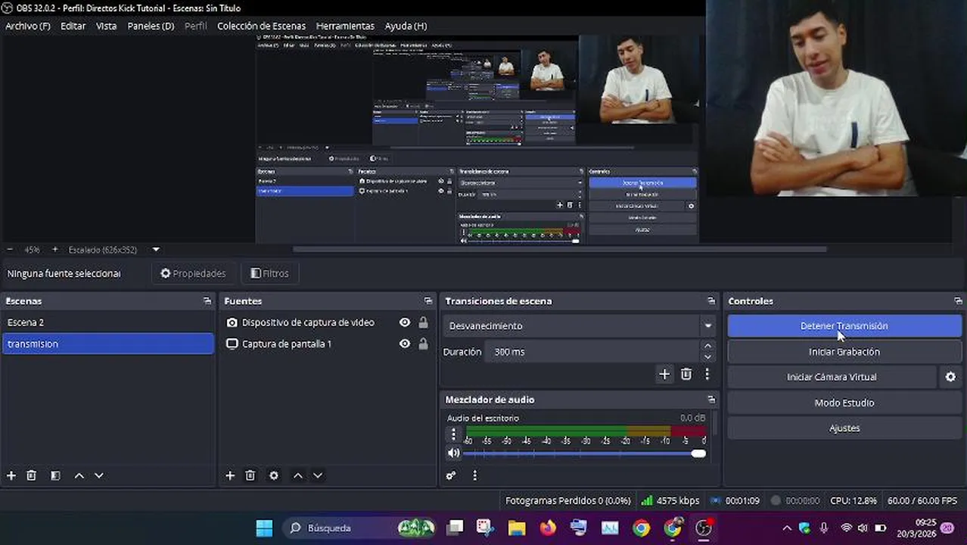Remove selected source with trash icon
The width and height of the screenshot is (967, 545).
tap(250, 475)
